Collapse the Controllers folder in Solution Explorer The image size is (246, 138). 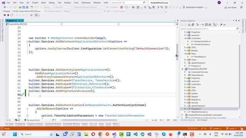click(185, 38)
